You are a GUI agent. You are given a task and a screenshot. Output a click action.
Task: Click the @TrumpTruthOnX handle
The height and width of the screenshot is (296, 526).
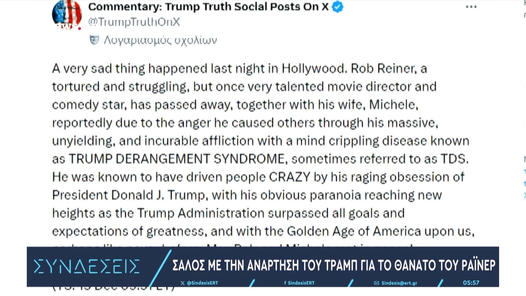tap(134, 22)
